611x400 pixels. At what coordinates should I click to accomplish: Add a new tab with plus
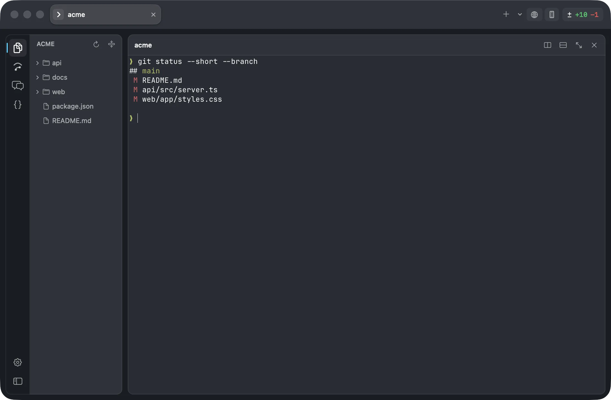(506, 14)
